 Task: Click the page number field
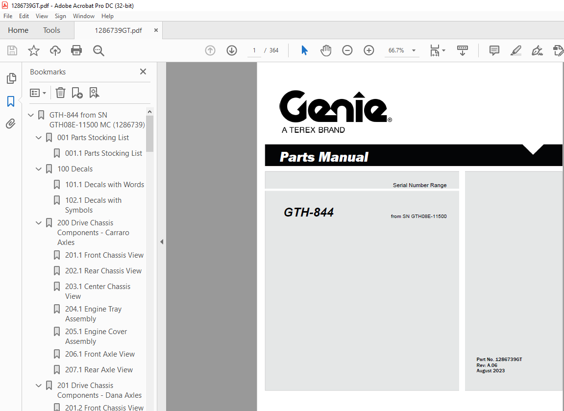pos(254,50)
